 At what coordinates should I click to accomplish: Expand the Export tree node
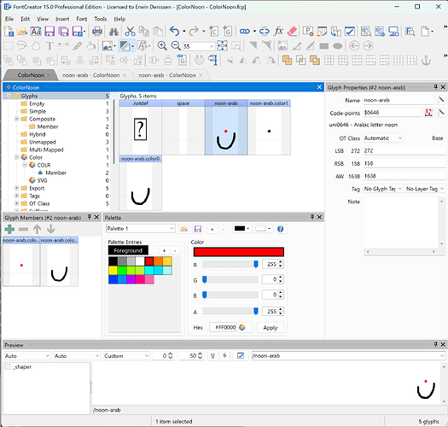(16, 188)
